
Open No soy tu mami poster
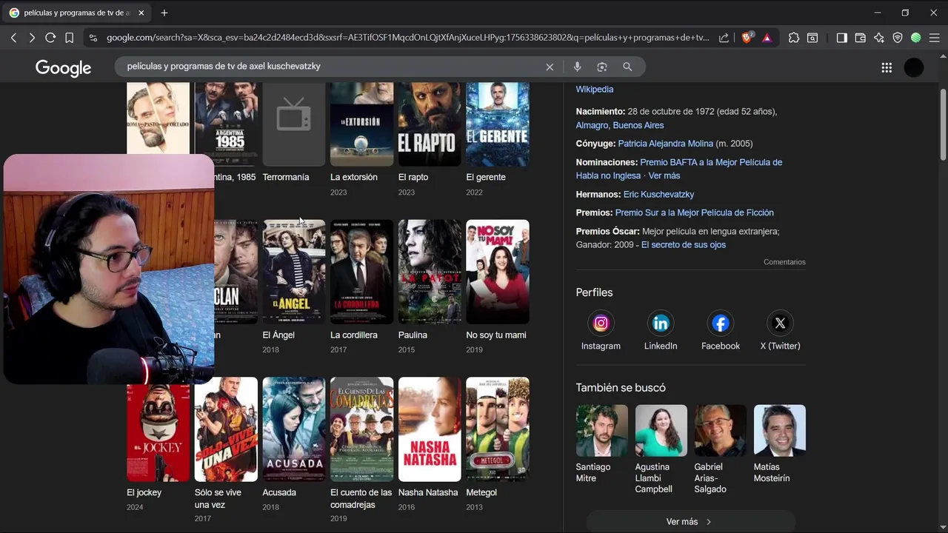498,272
